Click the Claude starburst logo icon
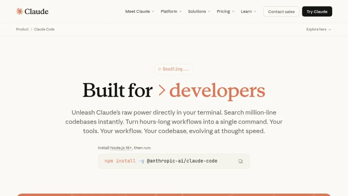The width and height of the screenshot is (348, 196). point(20,11)
